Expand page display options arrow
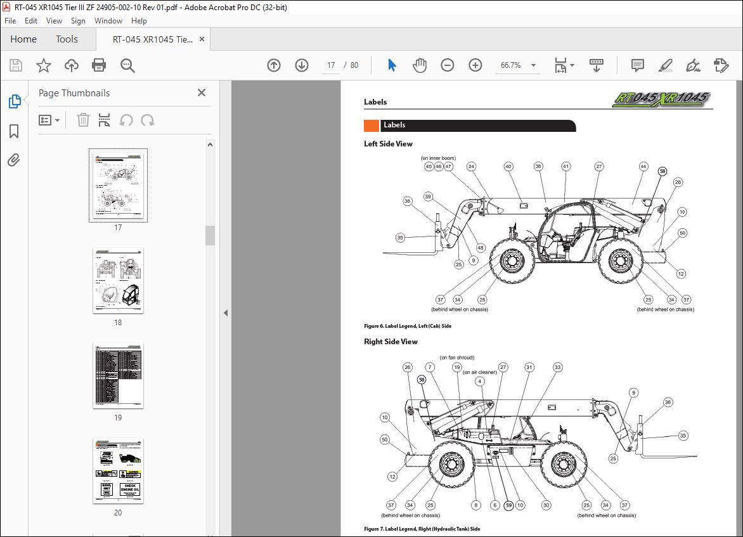Image resolution: width=743 pixels, height=537 pixels. point(572,65)
